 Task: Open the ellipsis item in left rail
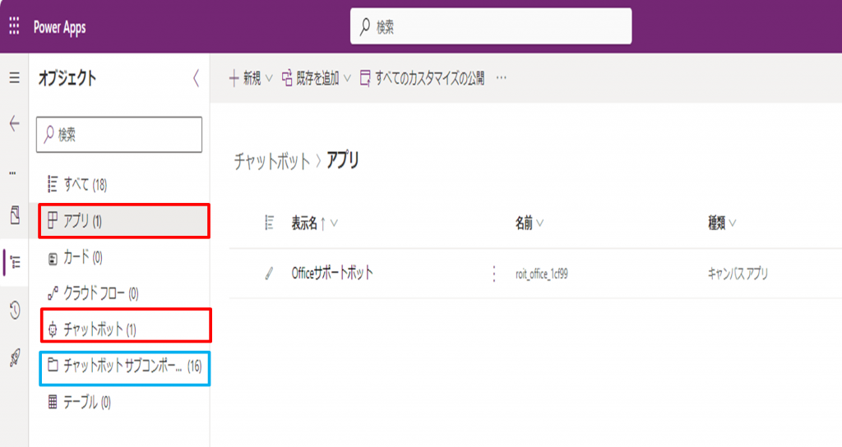coord(13,173)
